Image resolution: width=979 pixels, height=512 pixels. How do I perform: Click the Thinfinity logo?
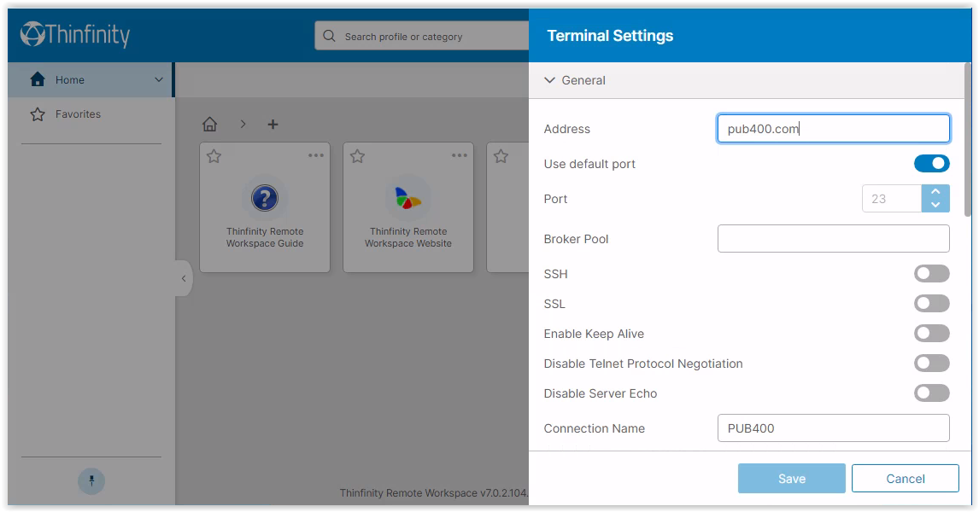pyautogui.click(x=75, y=34)
